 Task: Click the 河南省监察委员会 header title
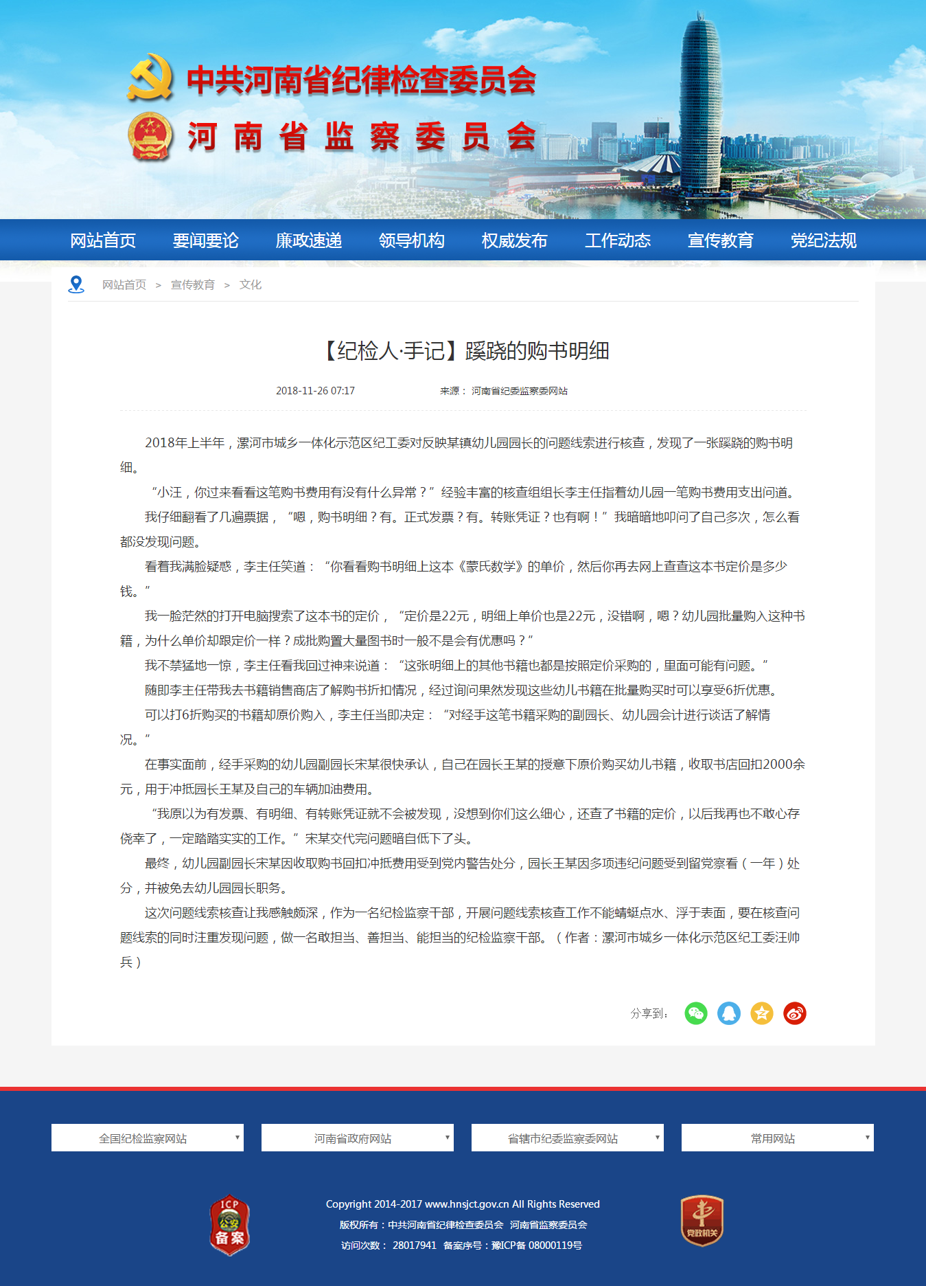tap(362, 136)
